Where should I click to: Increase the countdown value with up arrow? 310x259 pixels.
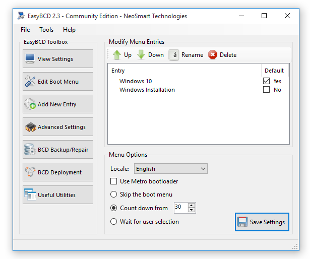tap(192, 206)
